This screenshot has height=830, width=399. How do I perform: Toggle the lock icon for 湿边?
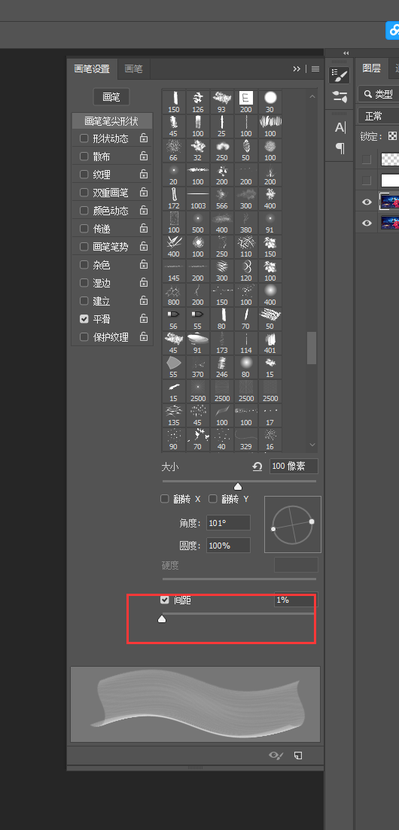(144, 283)
